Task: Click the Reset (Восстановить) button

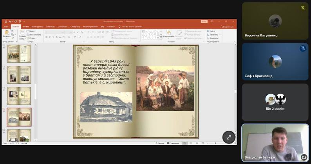Action: tap(34, 35)
